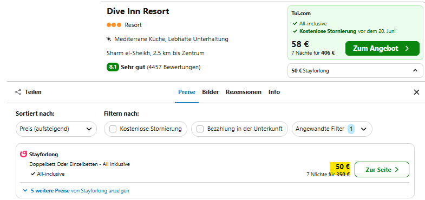425x200 pixels.
Task: Show 5 weitere Preise von Stayforlong
Action: pos(80,190)
